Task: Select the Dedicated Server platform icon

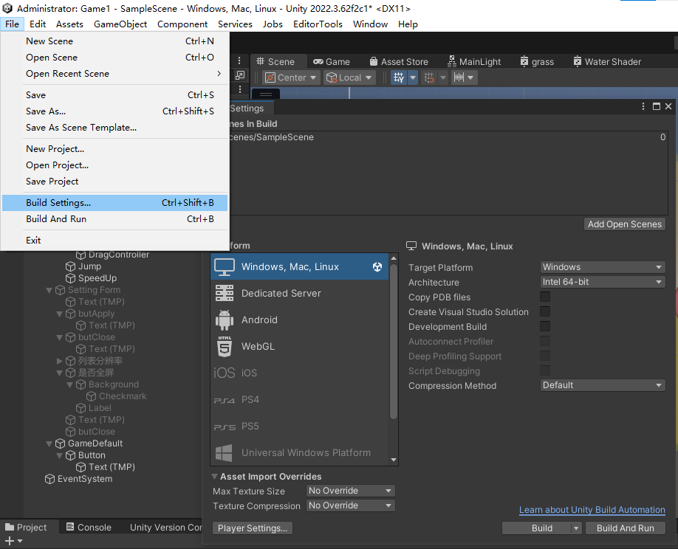Action: click(225, 293)
